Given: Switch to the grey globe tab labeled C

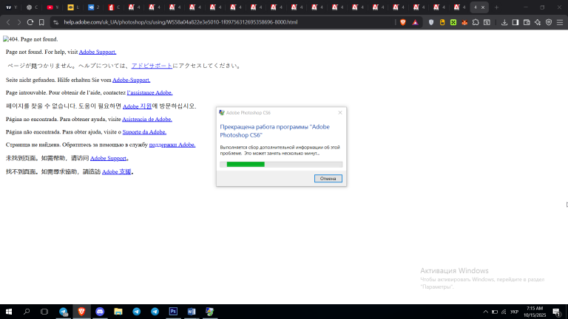Looking at the screenshot, I should [x=32, y=7].
